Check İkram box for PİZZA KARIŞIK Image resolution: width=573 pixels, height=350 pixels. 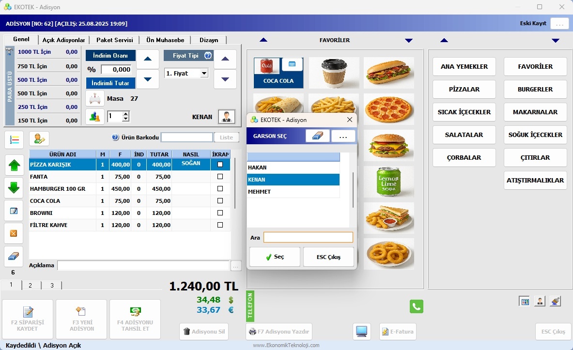tap(220, 165)
